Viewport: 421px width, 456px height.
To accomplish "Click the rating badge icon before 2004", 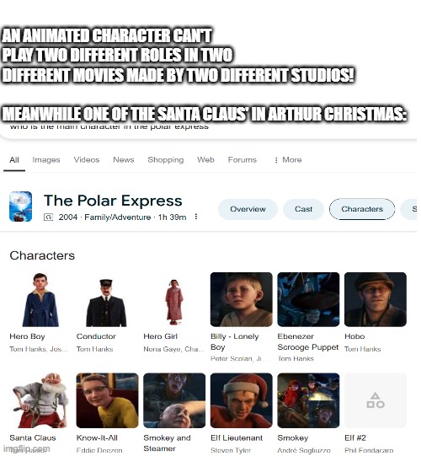I will click(48, 217).
